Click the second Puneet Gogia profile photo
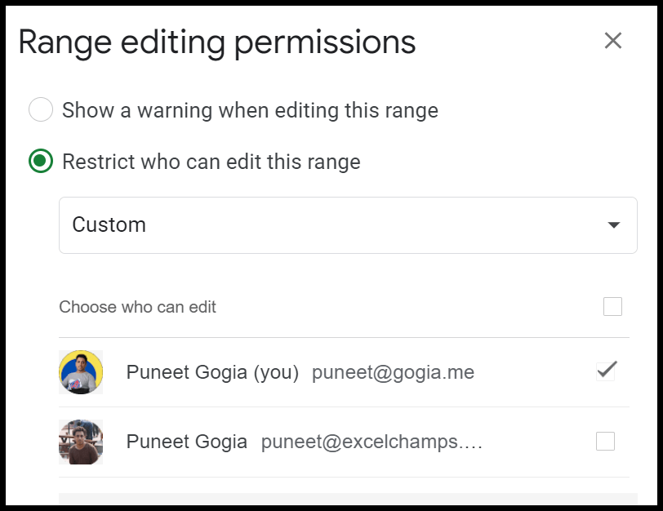663x511 pixels. point(81,442)
